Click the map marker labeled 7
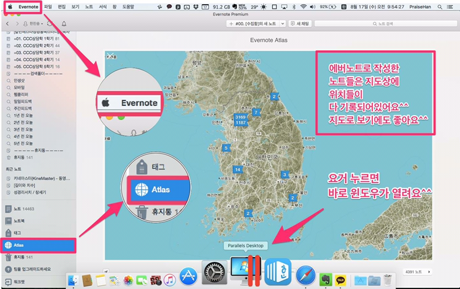The image size is (460, 289). point(256,112)
